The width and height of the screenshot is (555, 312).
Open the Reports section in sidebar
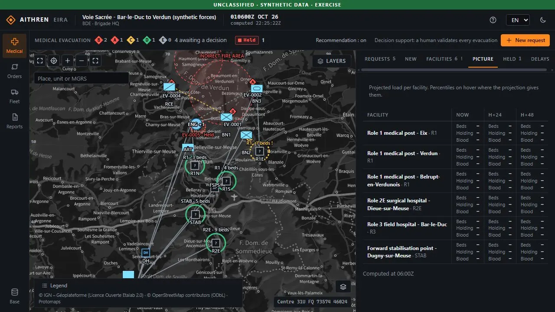14,121
